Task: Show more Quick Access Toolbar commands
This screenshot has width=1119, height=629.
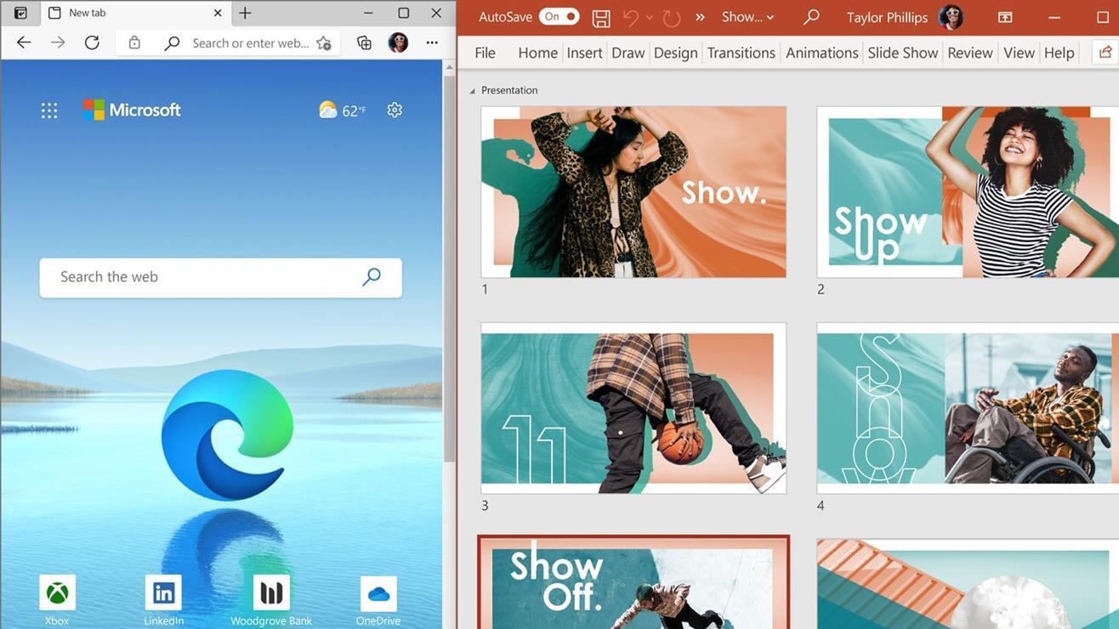Action: [x=701, y=17]
